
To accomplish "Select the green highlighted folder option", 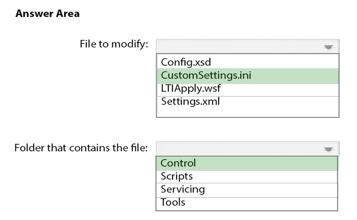I will click(x=247, y=163).
